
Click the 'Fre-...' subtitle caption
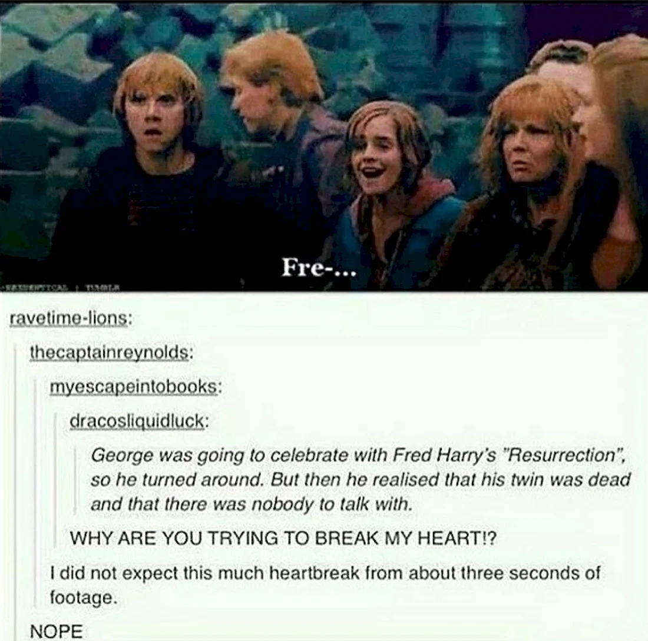tap(319, 268)
